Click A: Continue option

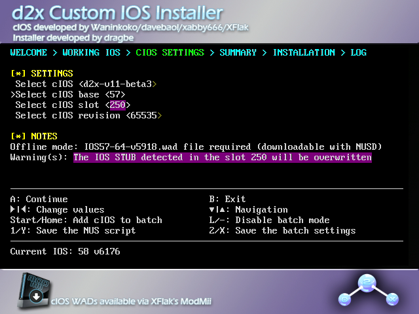point(39,199)
